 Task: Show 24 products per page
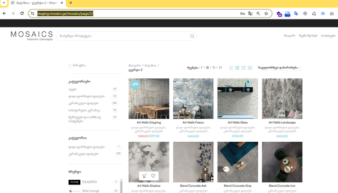click(x=220, y=68)
